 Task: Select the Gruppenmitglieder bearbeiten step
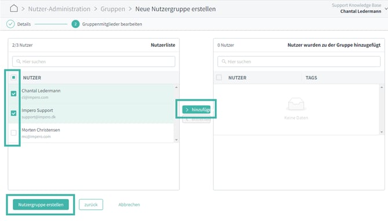pos(112,24)
